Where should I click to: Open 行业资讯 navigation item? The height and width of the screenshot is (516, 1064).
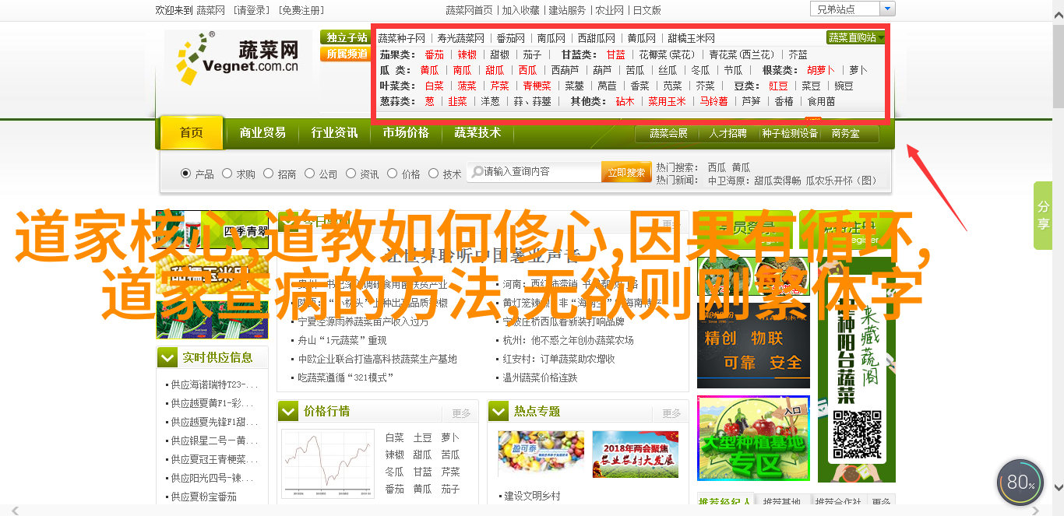coord(334,133)
